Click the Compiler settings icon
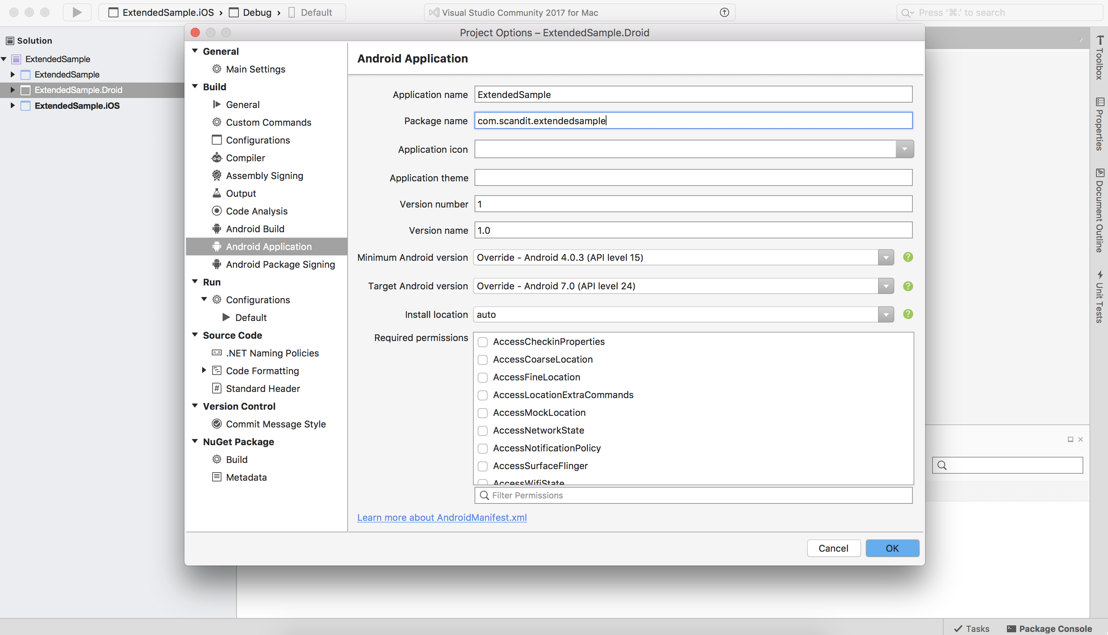 [217, 158]
